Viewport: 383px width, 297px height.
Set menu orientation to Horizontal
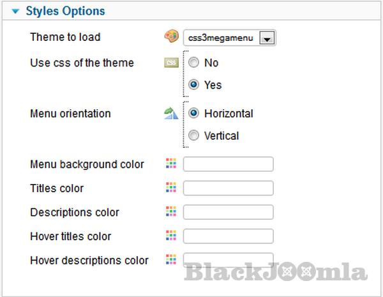pyautogui.click(x=194, y=114)
